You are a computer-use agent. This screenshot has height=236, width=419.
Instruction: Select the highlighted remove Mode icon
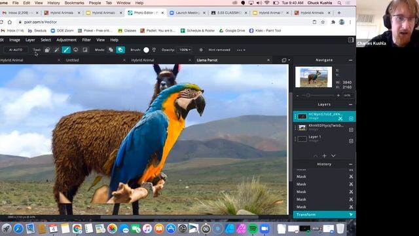[120, 50]
